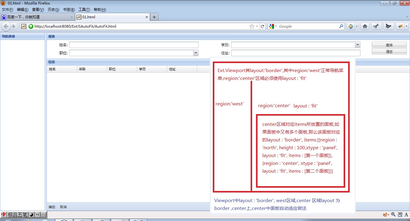This screenshot has width=410, height=221.
Task: Bookmark this page with the star icon
Action: tap(252, 26)
